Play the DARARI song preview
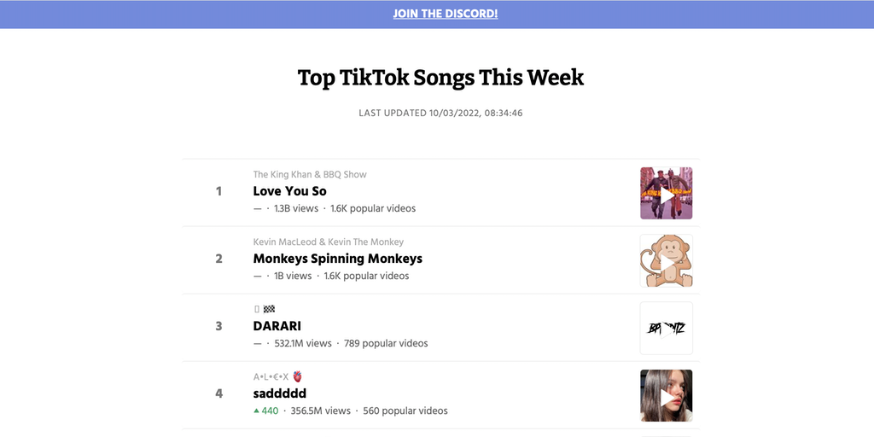Image resolution: width=874 pixels, height=437 pixels. (x=666, y=328)
